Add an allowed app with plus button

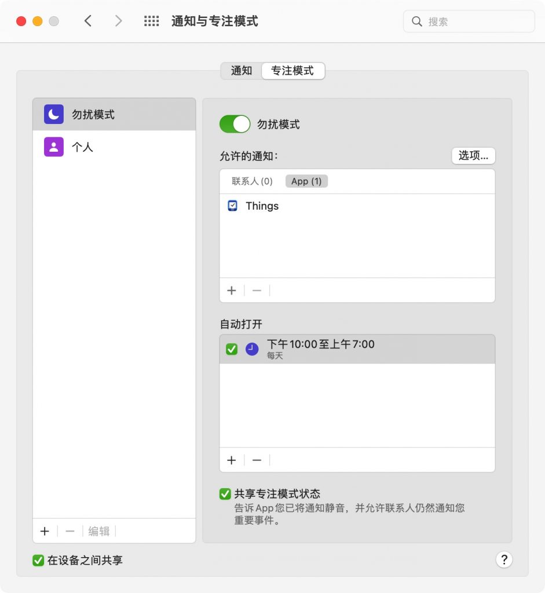[x=232, y=291]
